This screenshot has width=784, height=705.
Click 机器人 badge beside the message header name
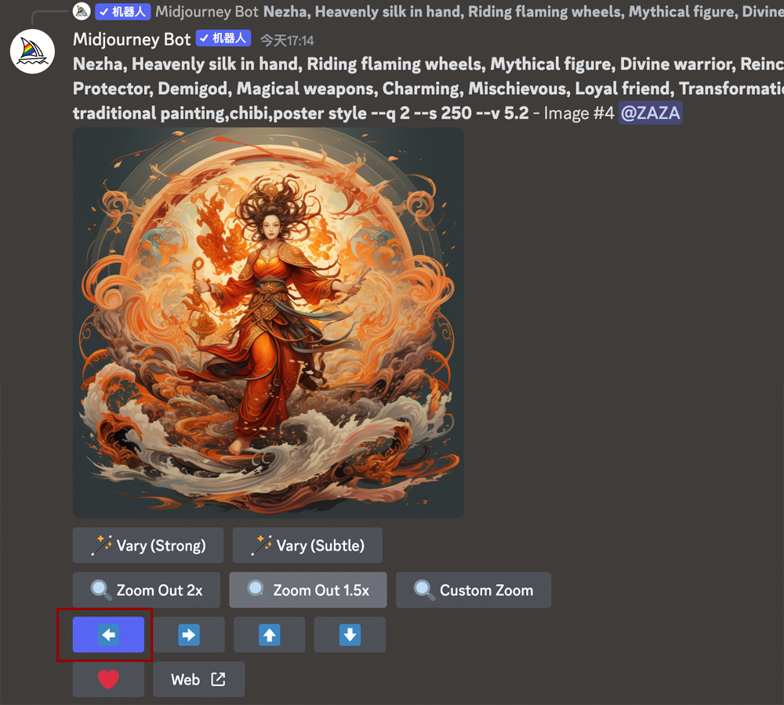pos(223,38)
